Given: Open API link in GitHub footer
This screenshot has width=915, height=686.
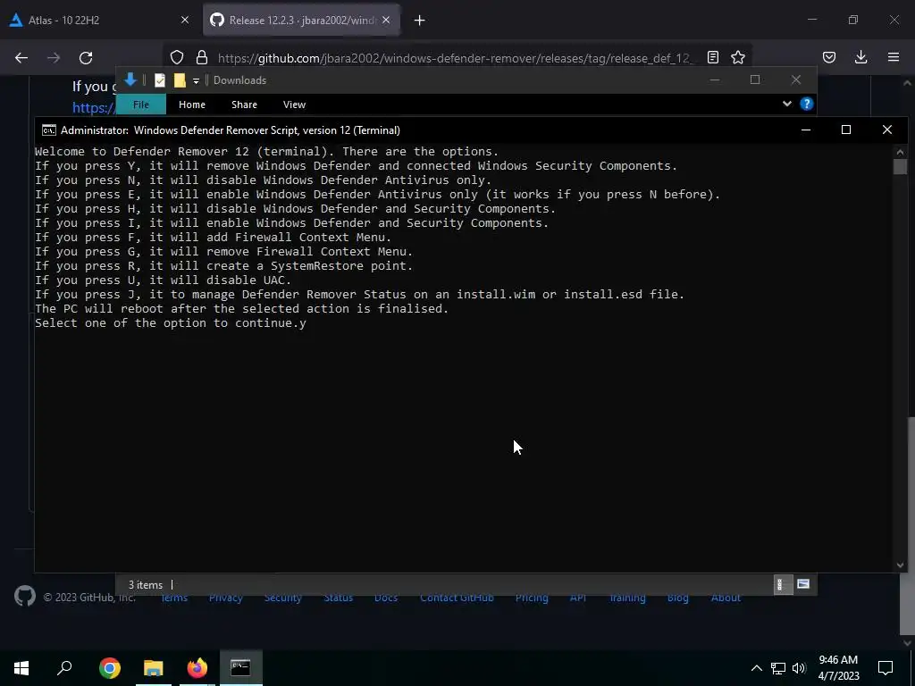Looking at the screenshot, I should 578,598.
